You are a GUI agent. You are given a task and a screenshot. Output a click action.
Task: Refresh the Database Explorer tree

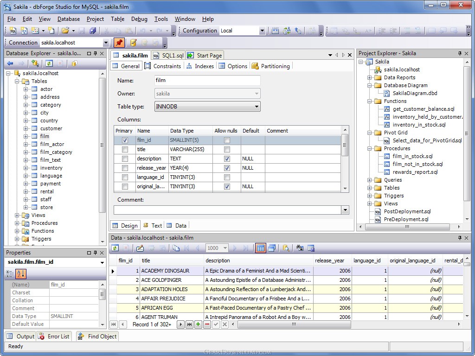coord(49,63)
